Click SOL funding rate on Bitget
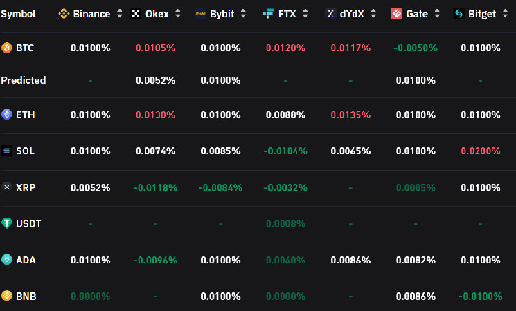Viewport: 516px width, 311px height. [480, 151]
